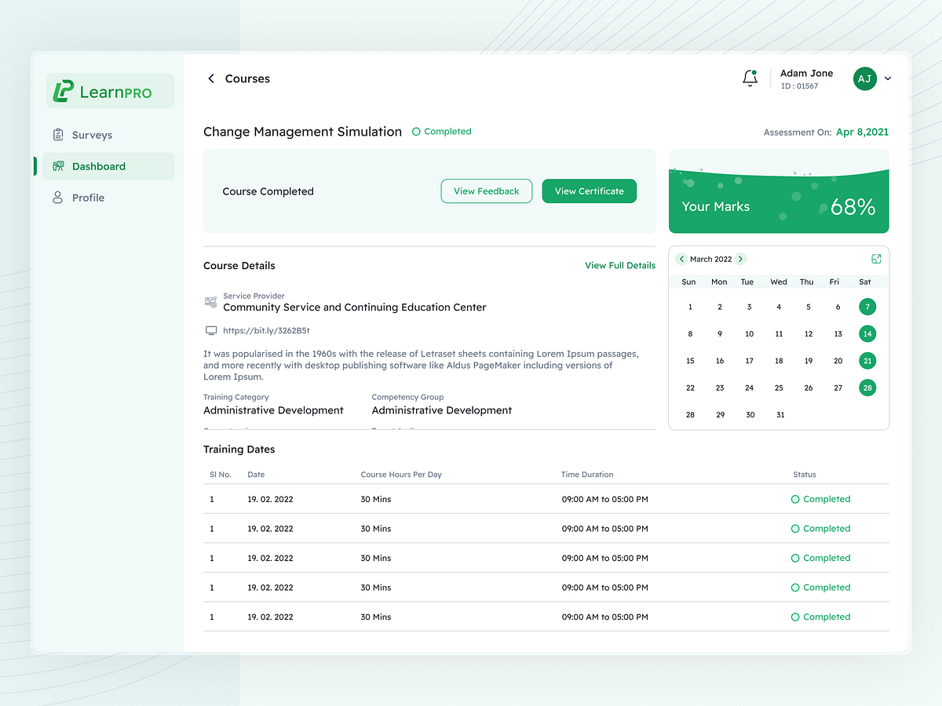Select date 14 on the March calendar
The width and height of the screenshot is (942, 706).
[x=867, y=333]
